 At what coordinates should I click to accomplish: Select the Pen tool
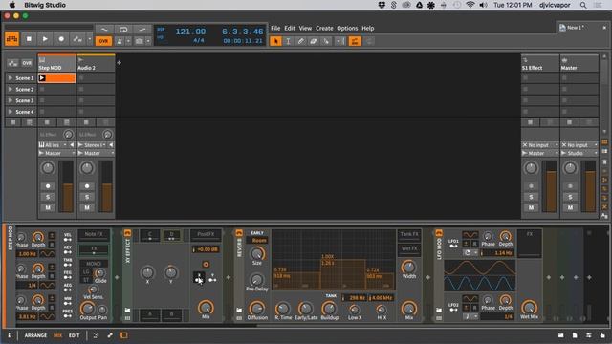[300, 41]
